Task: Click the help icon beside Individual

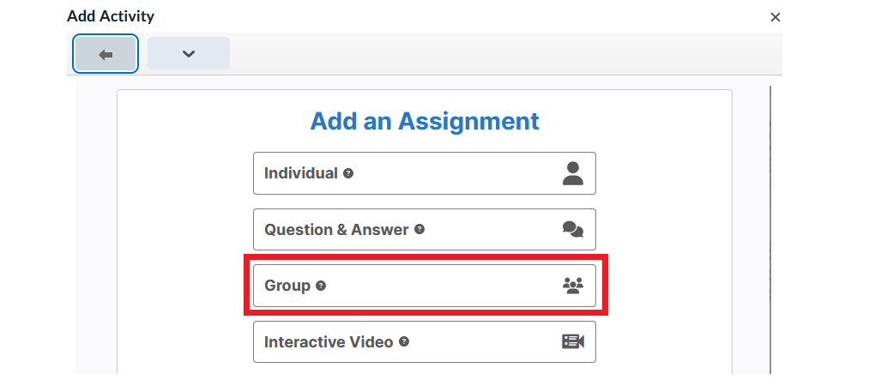Action: (x=348, y=173)
